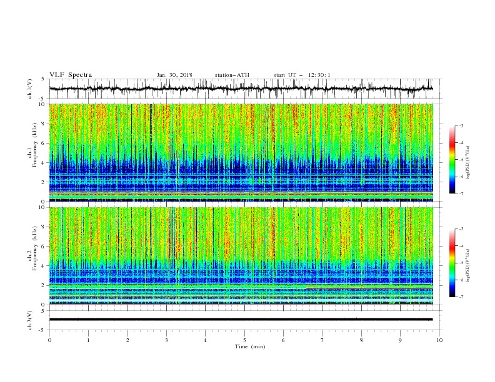Click the "ch.1(V)" waveform axis label
This screenshot has width=495, height=382.
tap(30, 89)
